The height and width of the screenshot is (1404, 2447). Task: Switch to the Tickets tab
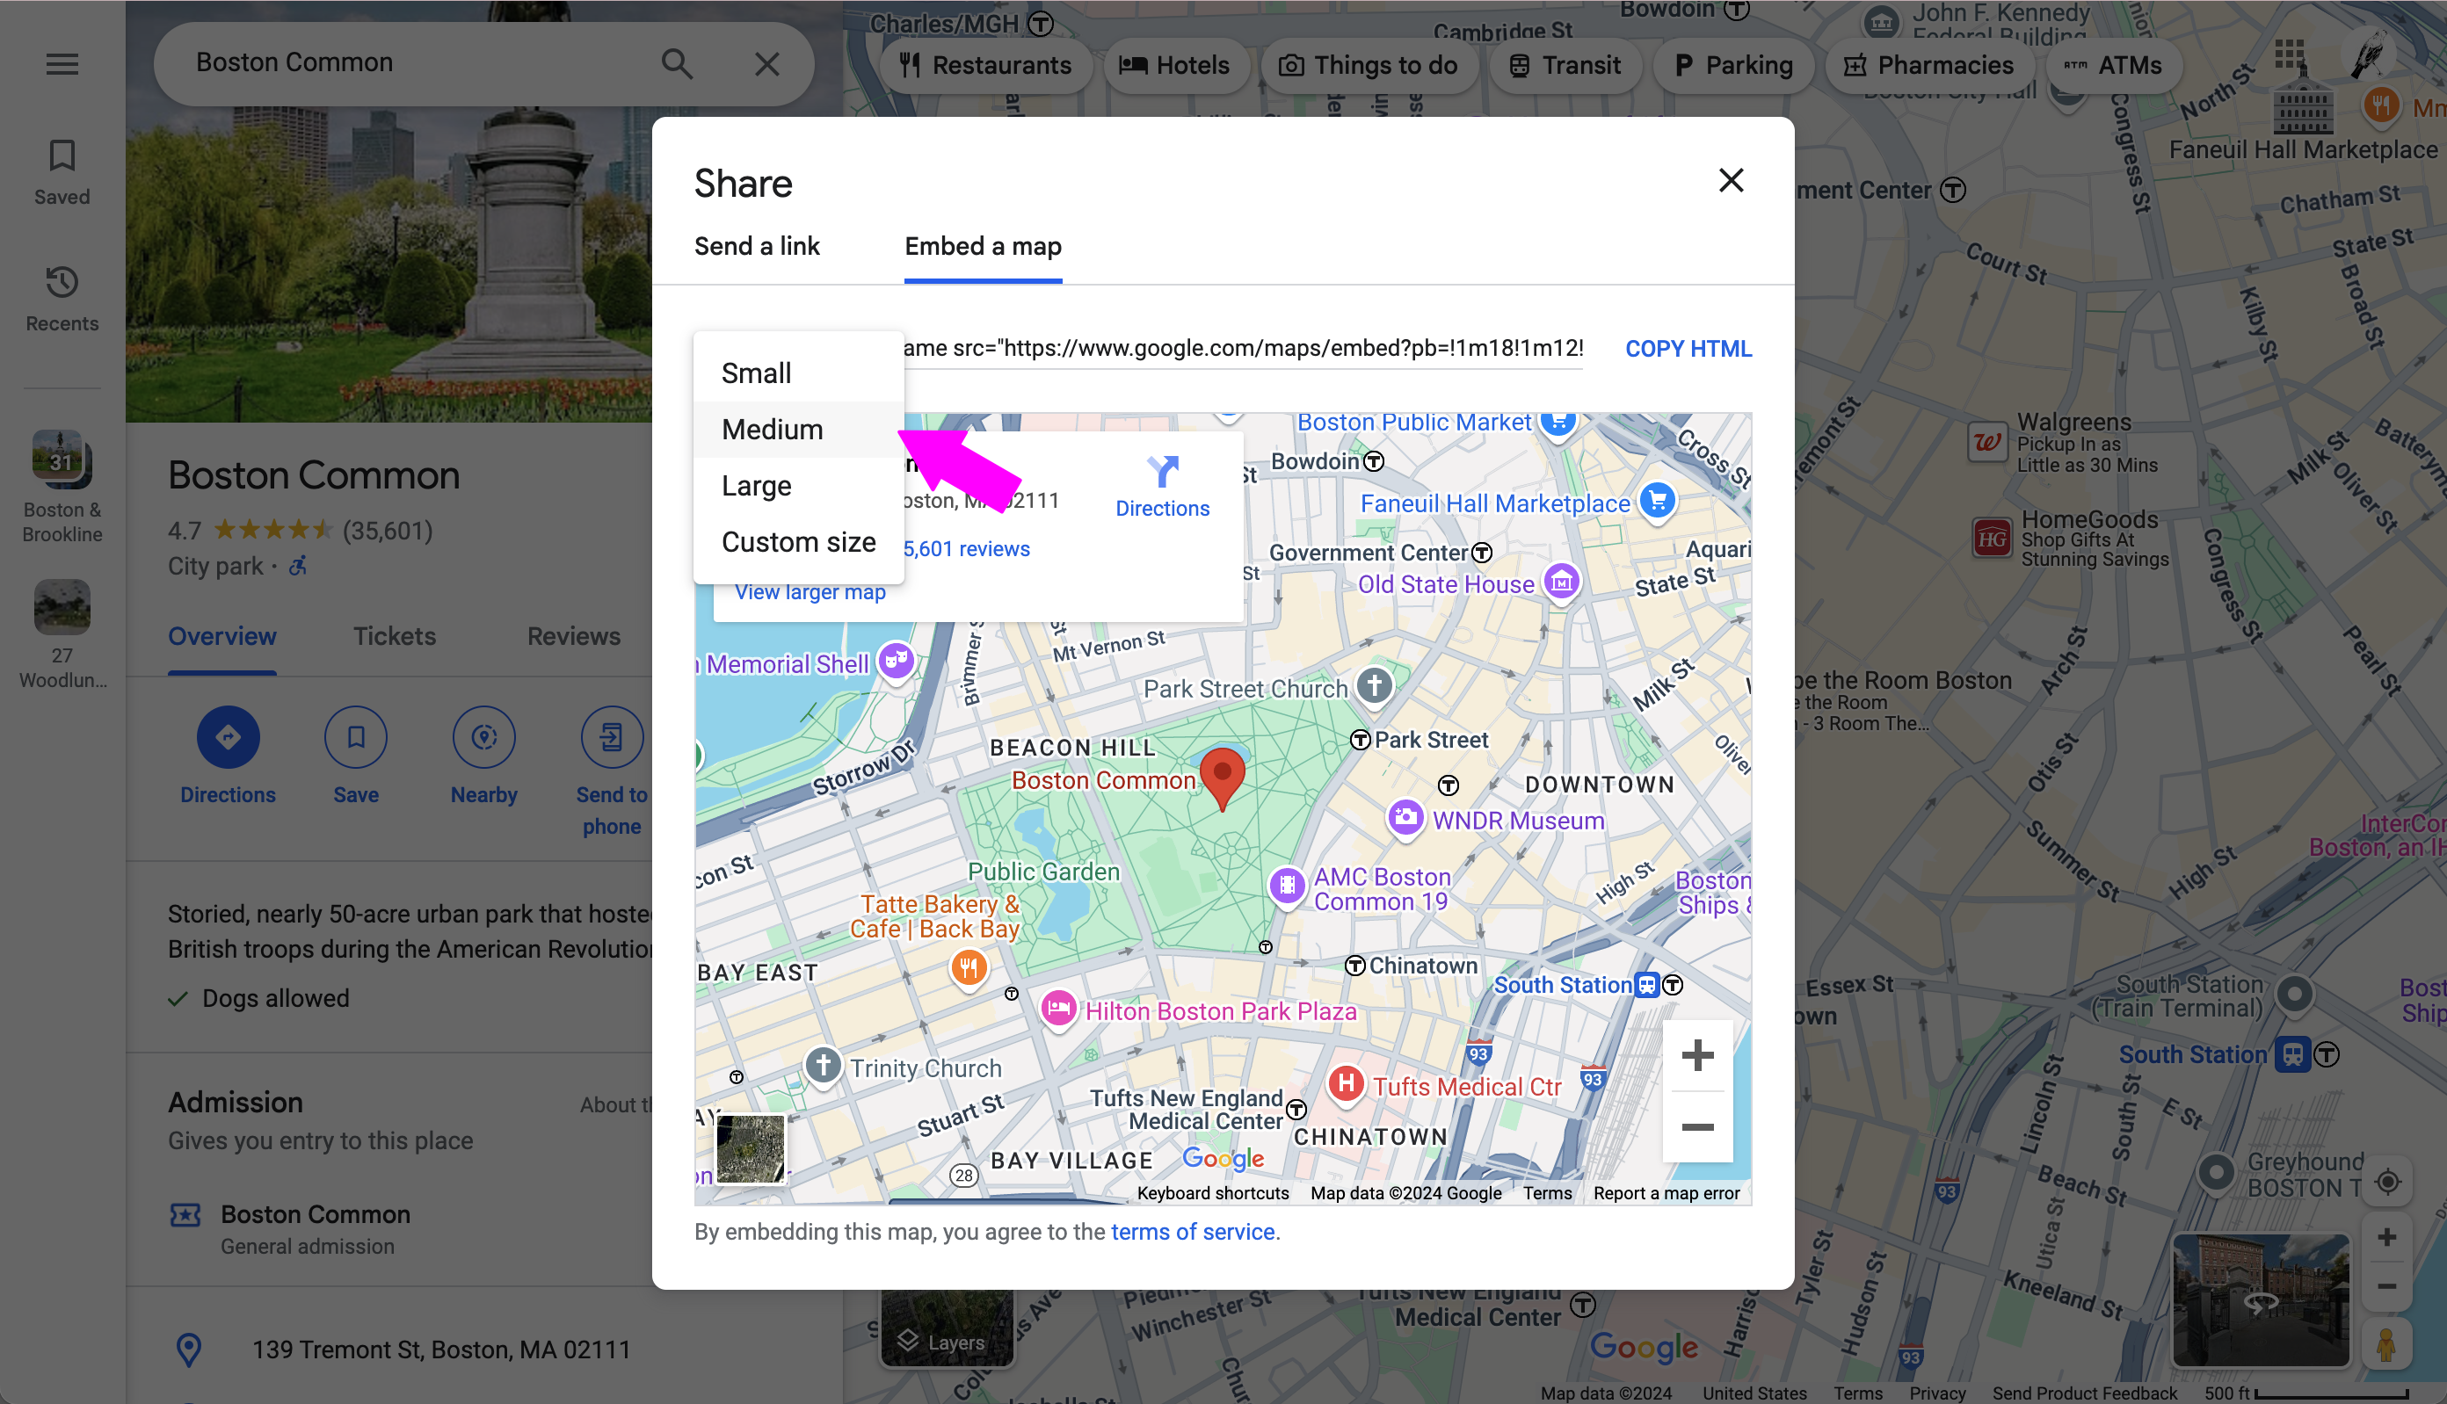[395, 636]
